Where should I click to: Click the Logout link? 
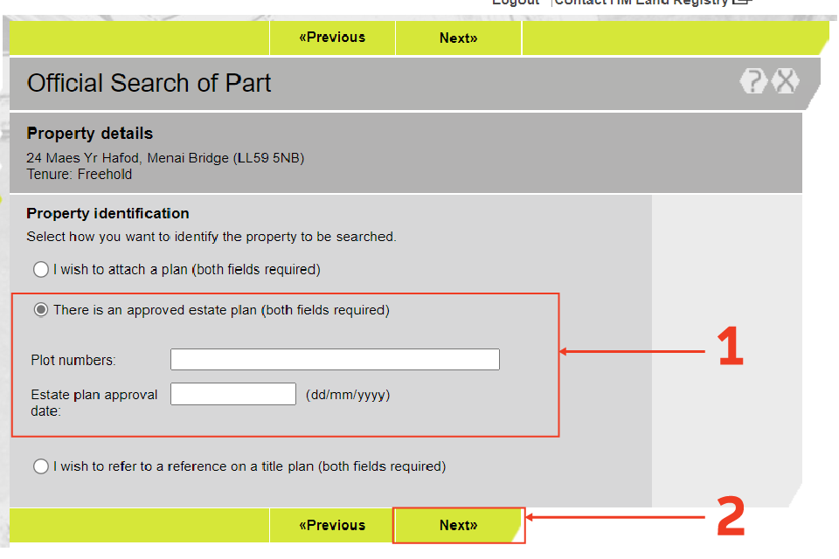click(x=516, y=3)
